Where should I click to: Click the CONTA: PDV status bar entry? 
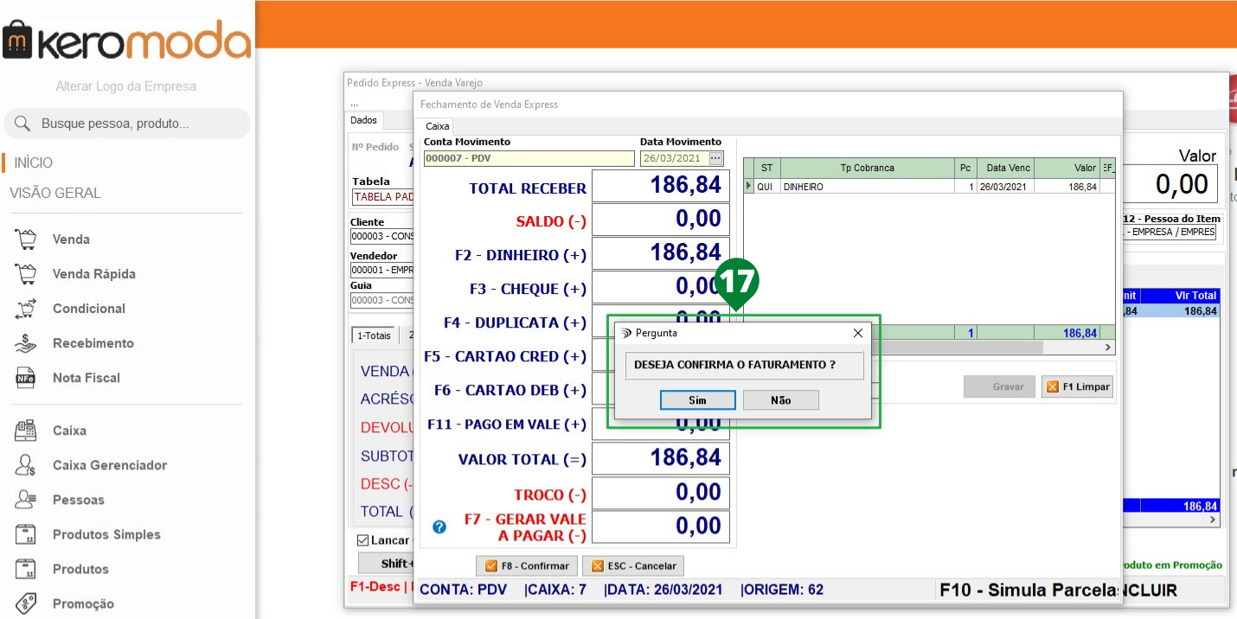(464, 590)
